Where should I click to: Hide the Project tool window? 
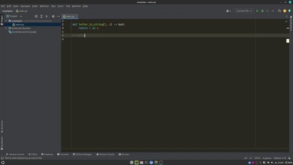[58, 16]
